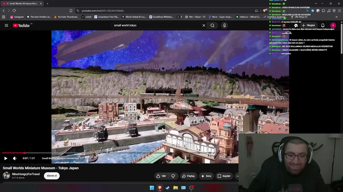
Task: Bookmark this page with the bookmark icon
Action: (71, 11)
